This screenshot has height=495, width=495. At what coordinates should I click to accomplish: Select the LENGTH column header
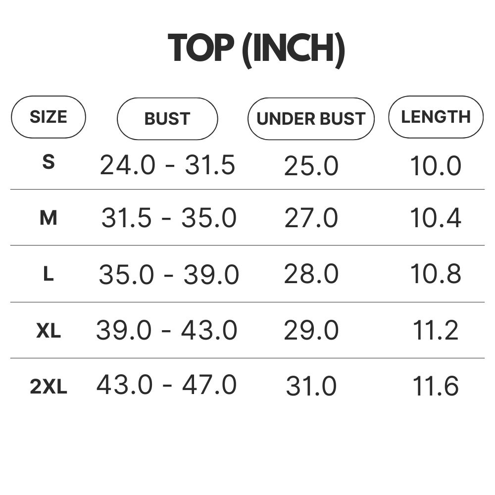click(436, 117)
